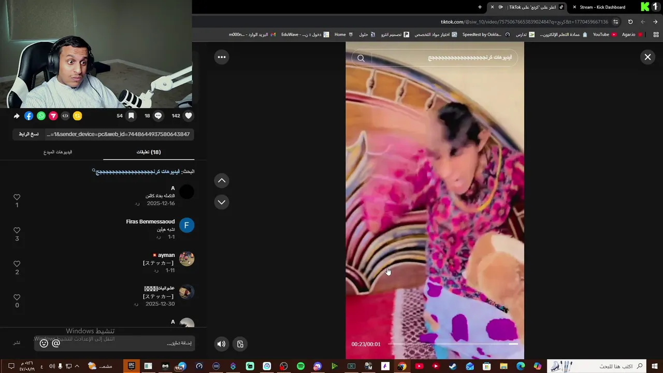Open the Speedtest by Ookla bookmark

point(486,35)
